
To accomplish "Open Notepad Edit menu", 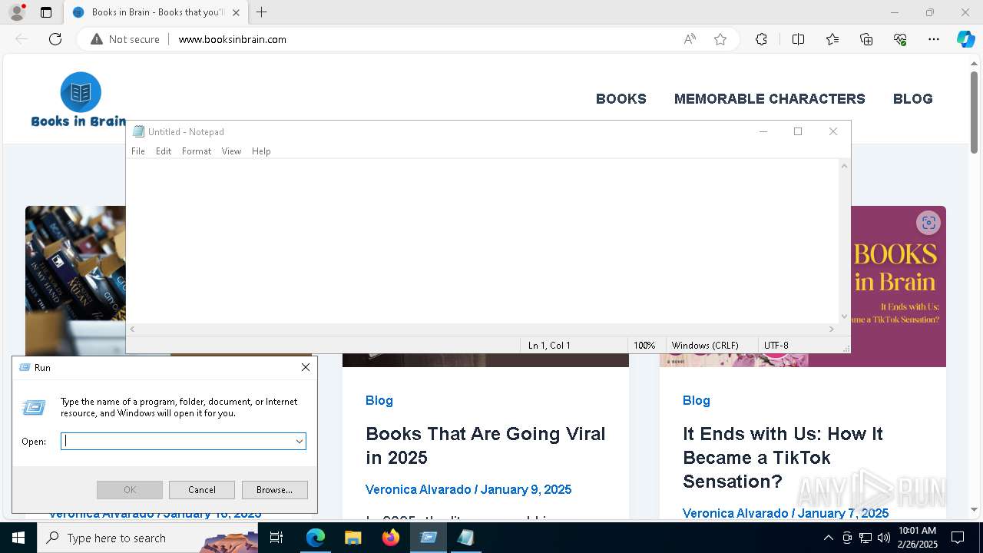I will click(164, 151).
